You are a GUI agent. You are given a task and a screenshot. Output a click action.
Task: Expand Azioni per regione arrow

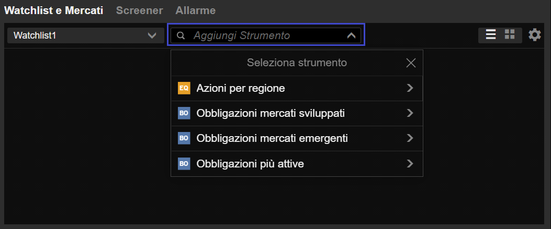[x=410, y=88]
